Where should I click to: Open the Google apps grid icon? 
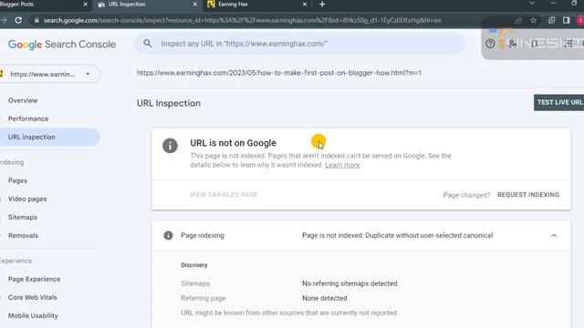[568, 44]
